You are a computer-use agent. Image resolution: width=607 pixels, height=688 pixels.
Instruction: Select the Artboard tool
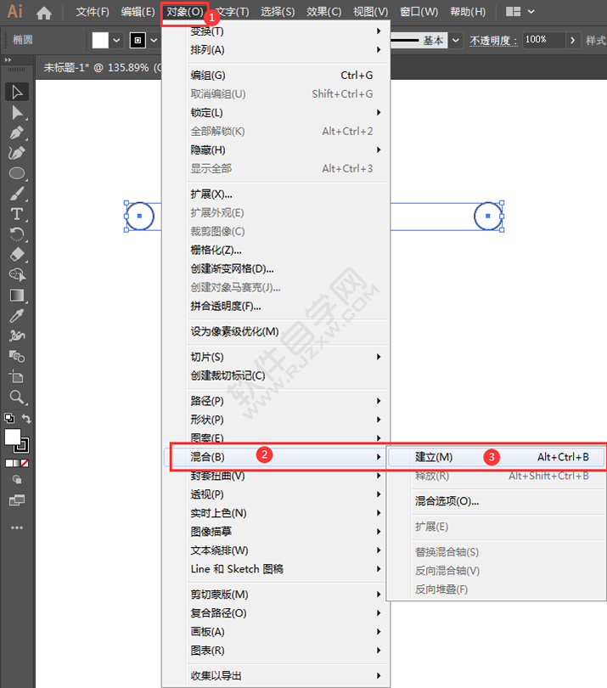click(17, 376)
